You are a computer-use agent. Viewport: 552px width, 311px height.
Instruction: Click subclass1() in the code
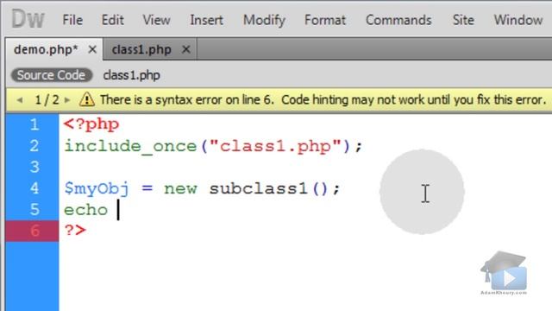[268, 188]
